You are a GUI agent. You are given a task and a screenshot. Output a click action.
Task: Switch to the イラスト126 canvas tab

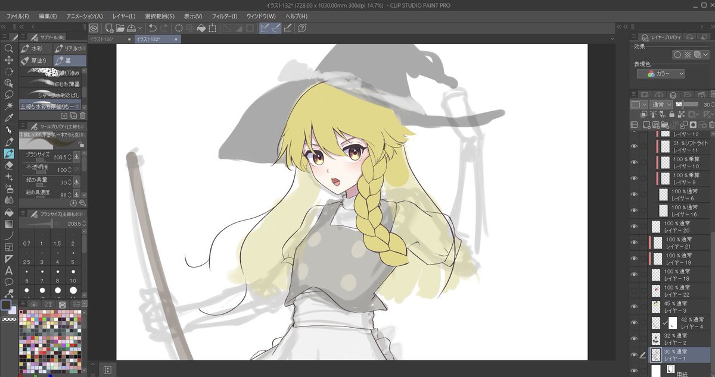click(110, 39)
